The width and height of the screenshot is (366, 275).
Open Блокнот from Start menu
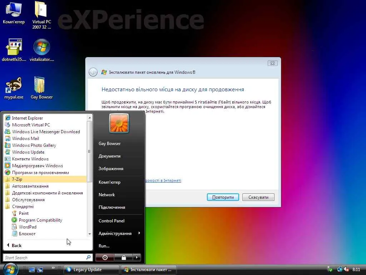[x=45, y=233]
